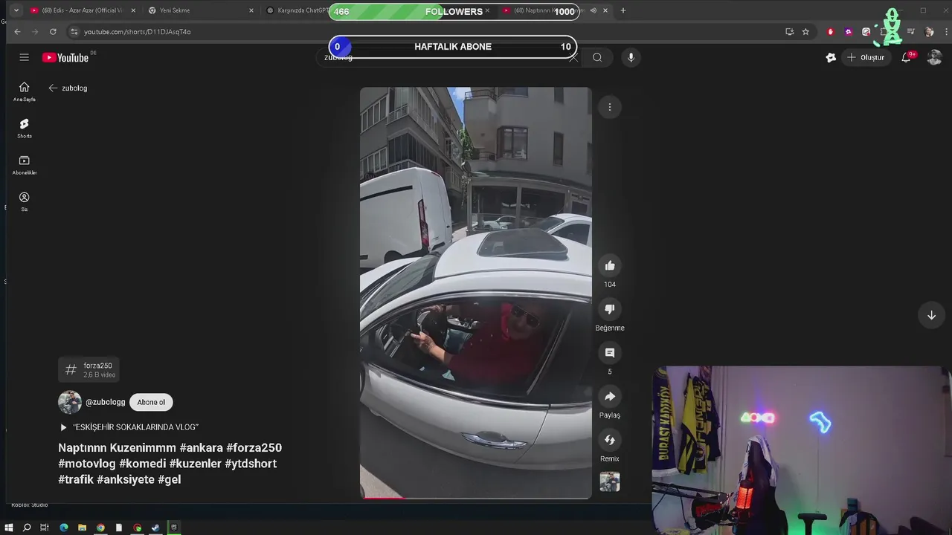952x535 pixels.
Task: Open the Windows Start menu
Action: coord(9,528)
